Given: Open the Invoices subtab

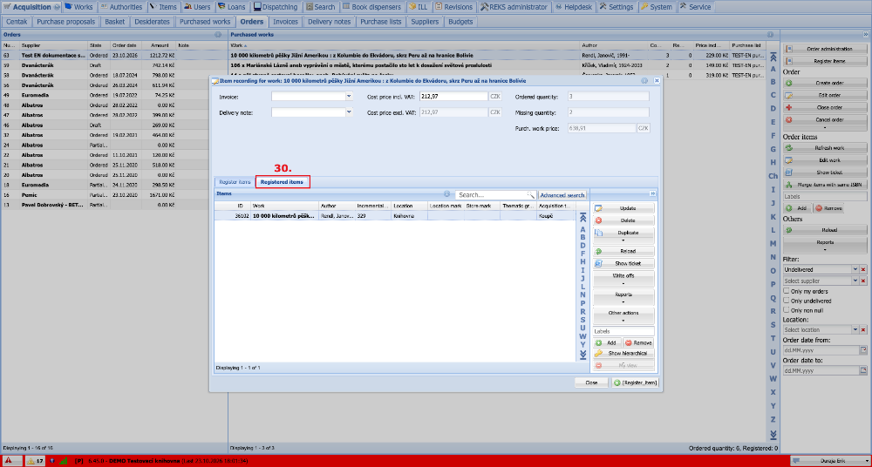Looking at the screenshot, I should (x=286, y=22).
